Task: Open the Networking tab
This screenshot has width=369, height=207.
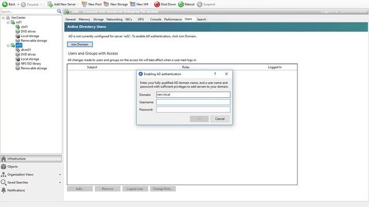Action: [x=114, y=19]
